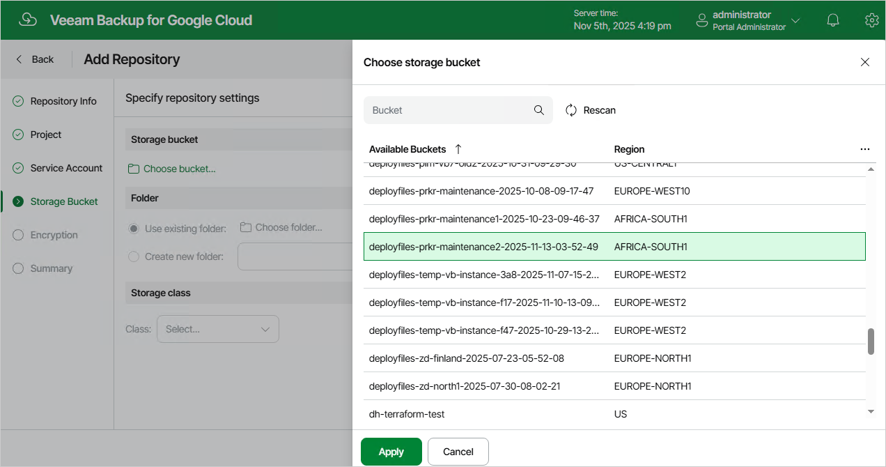Screen dimensions: 886x467
Task: Toggle the ascending sort arrow
Action: tap(458, 149)
